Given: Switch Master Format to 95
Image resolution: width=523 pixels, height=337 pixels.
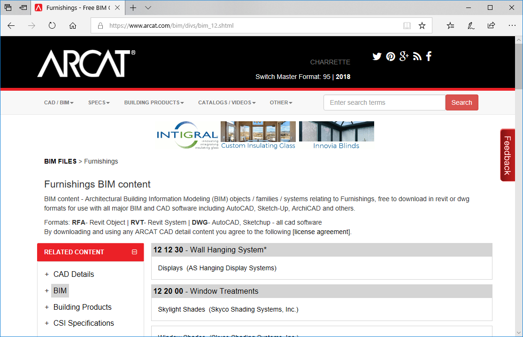Looking at the screenshot, I should 326,77.
